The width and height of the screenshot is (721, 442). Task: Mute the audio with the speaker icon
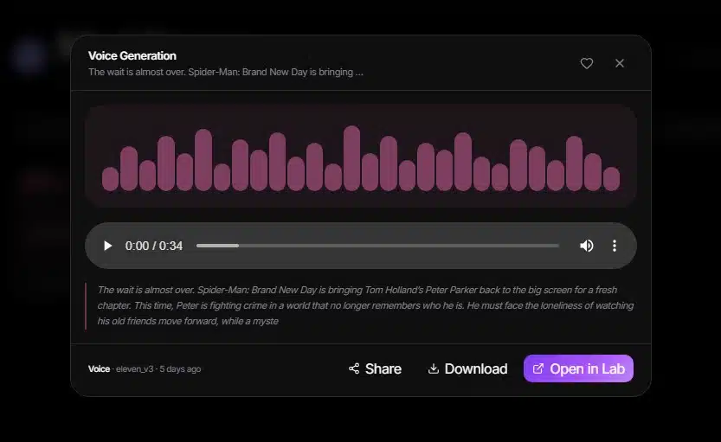[586, 246]
